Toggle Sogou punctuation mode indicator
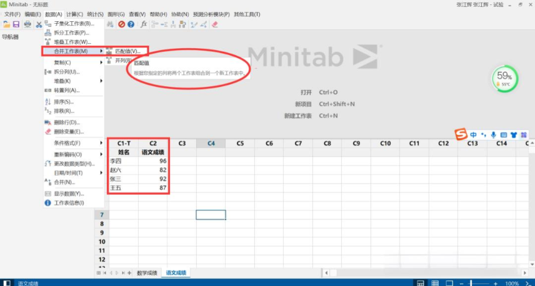Screen dimensions: 535x286 coord(484,135)
